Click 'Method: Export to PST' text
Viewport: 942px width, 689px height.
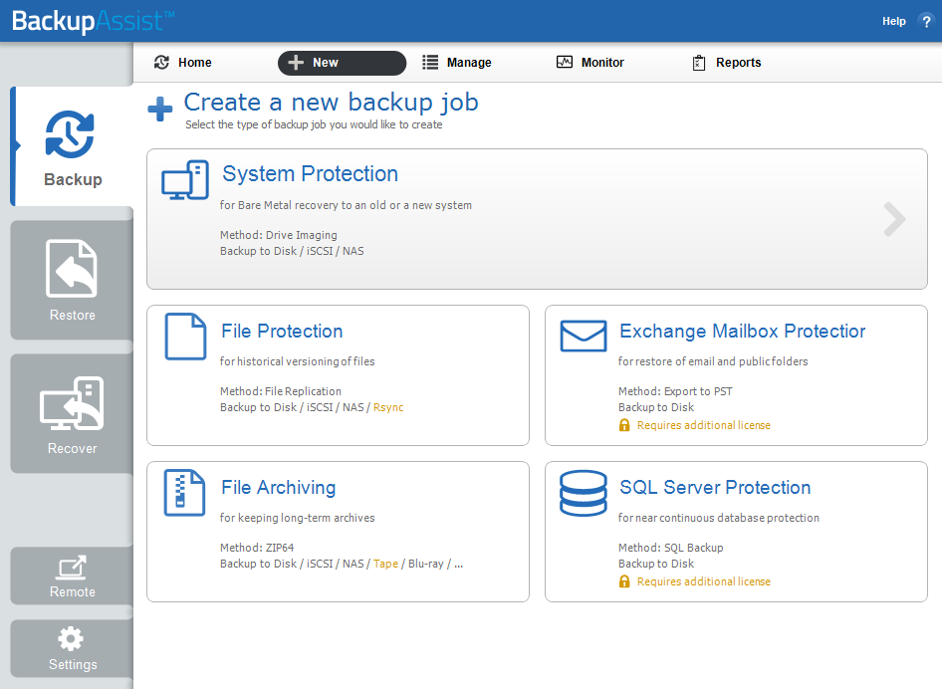[x=675, y=391]
